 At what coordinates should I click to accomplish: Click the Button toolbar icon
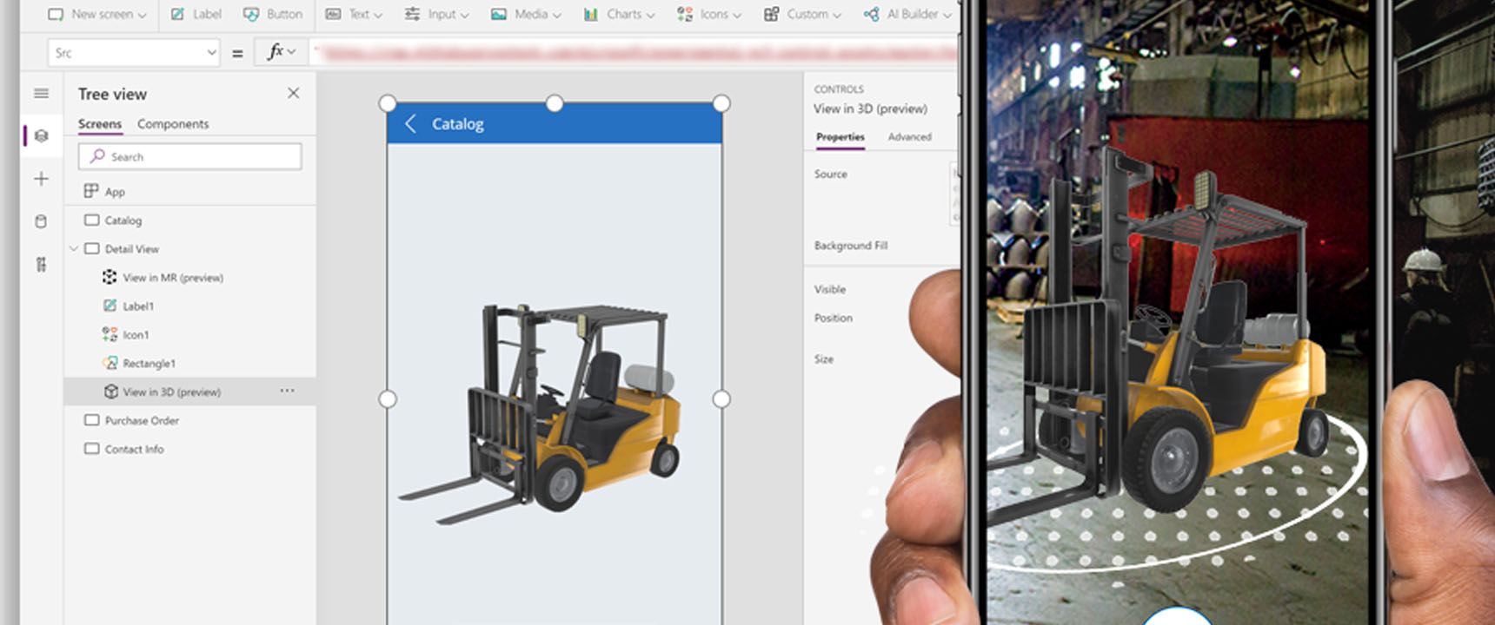(251, 15)
